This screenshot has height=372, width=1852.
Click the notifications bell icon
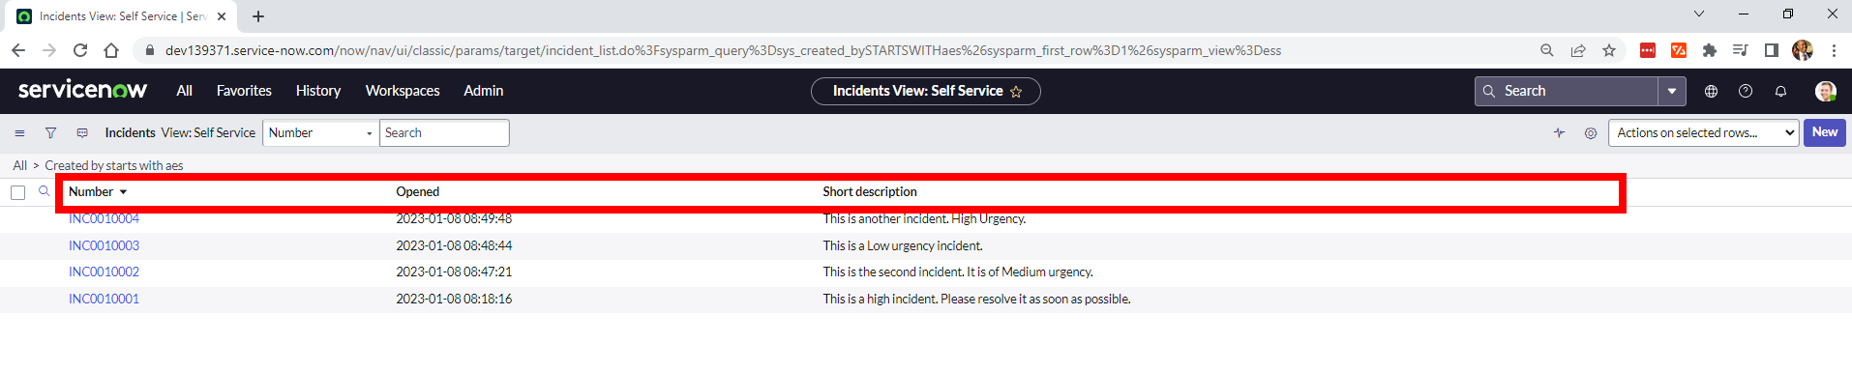point(1780,91)
